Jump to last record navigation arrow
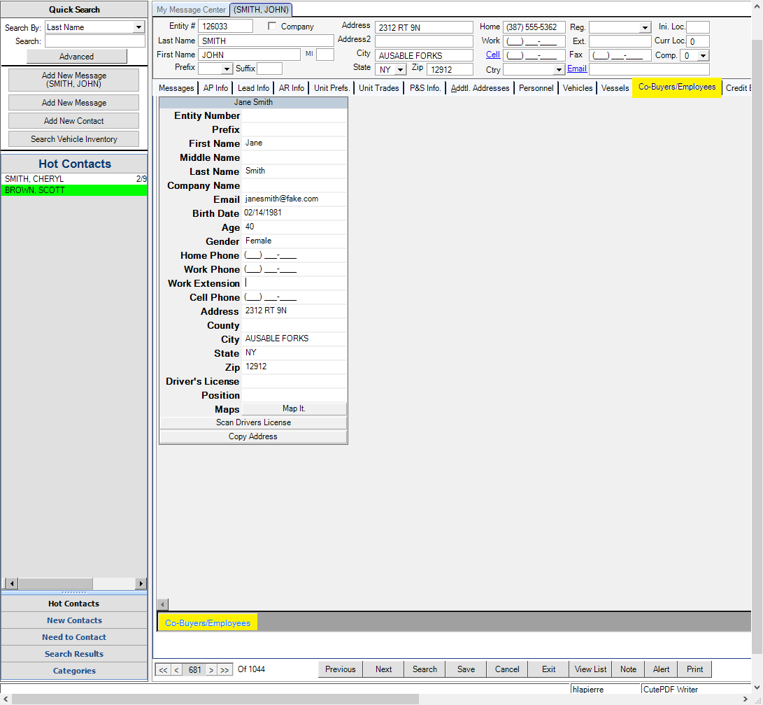Viewport: 763px width, 705px height. (x=224, y=670)
